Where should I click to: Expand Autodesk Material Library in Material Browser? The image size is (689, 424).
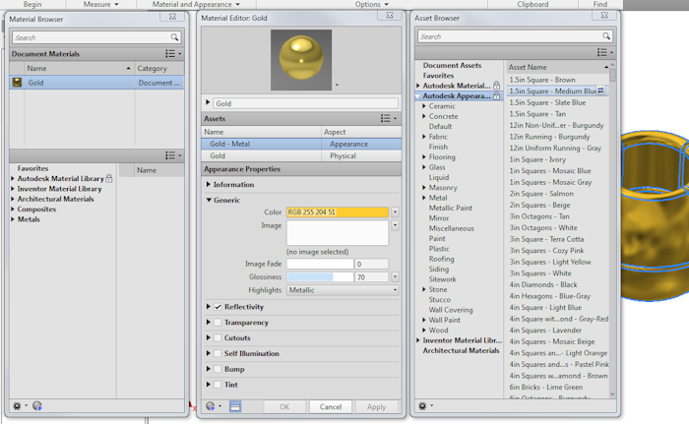[x=13, y=178]
